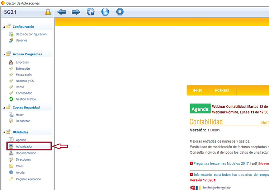Open the Contabilidad program entry
Screen dimensions: 269x190
pyautogui.click(x=24, y=93)
